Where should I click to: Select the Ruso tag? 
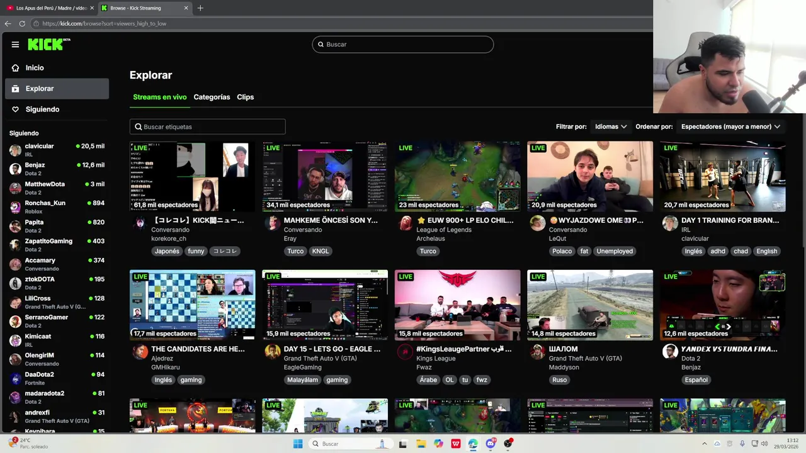tap(560, 380)
